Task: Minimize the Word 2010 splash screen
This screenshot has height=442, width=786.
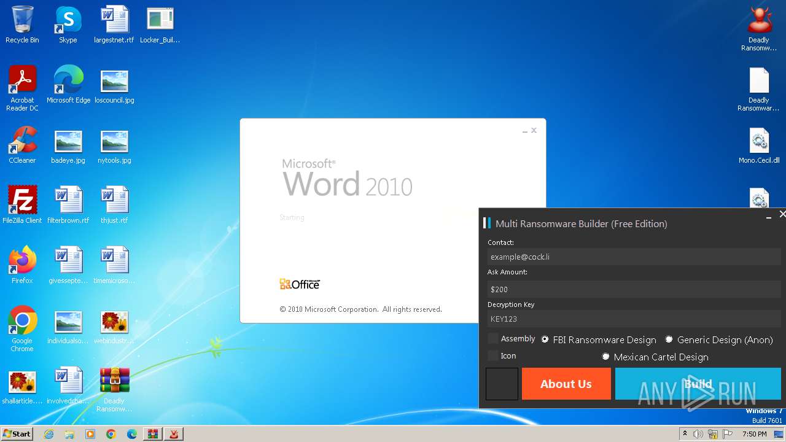Action: coord(525,131)
